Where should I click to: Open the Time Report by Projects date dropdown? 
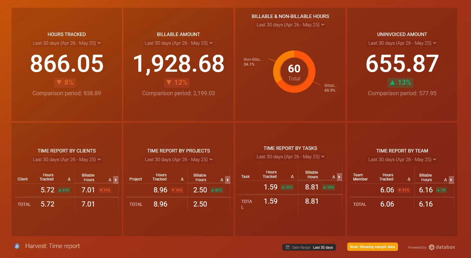[x=179, y=160]
